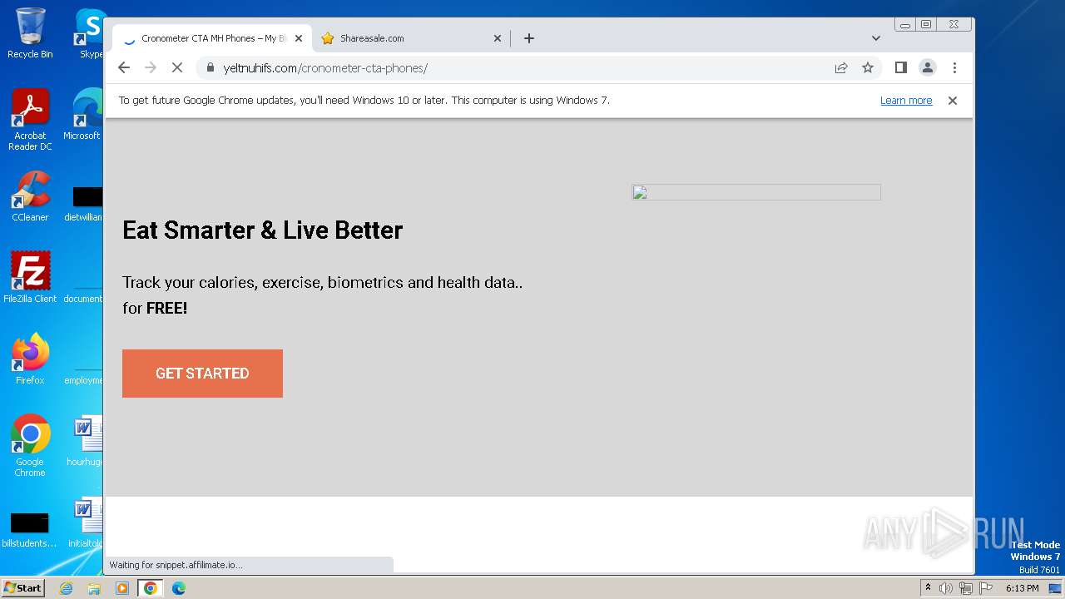Select the hourhuge Word document icon

click(85, 441)
